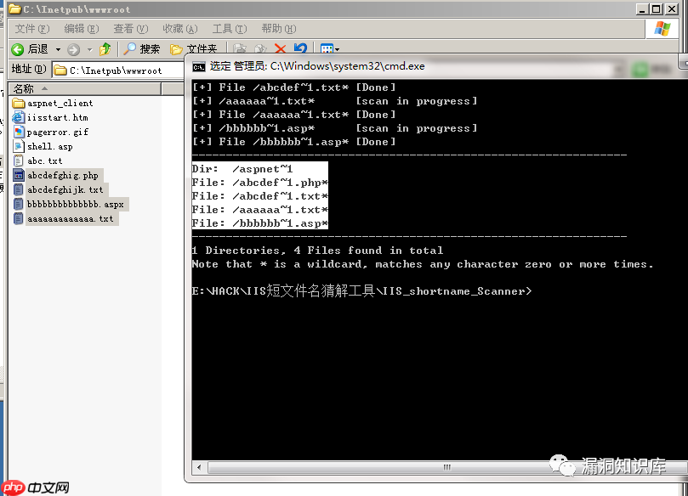Click the 搜索 search toolbar button
The height and width of the screenshot is (496, 688).
[x=141, y=49]
